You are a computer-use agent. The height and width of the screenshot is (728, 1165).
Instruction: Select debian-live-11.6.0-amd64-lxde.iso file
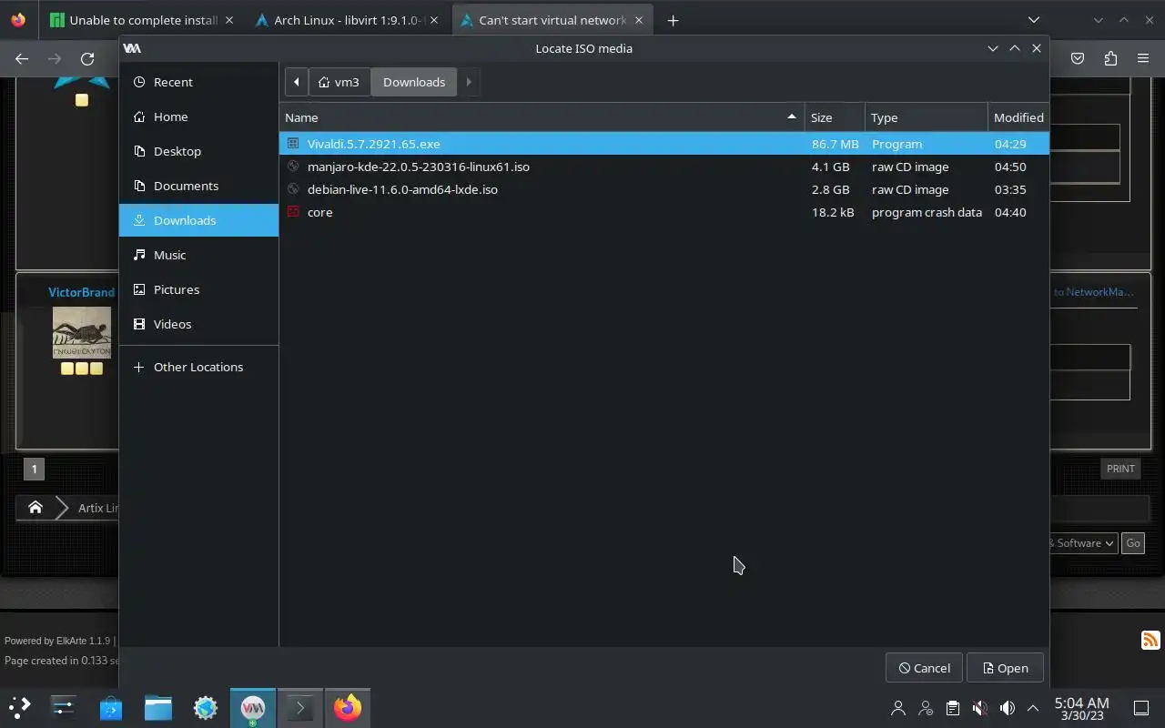[x=664, y=189]
